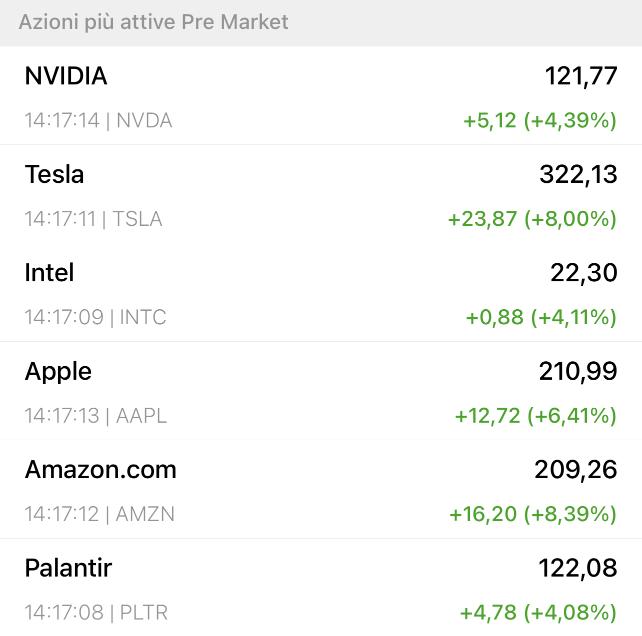Viewport: 642px width, 636px height.
Task: Select the Intel stock name
Action: (49, 273)
